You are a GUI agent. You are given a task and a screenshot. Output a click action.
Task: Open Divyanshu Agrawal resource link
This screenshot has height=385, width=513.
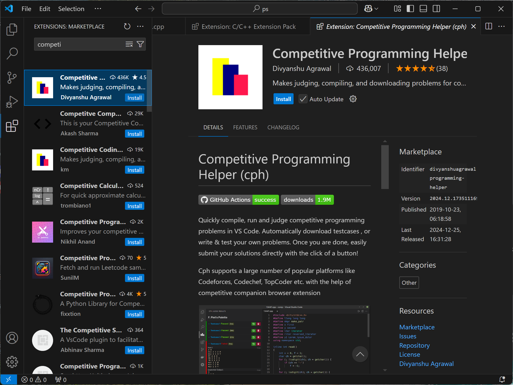click(x=426, y=364)
